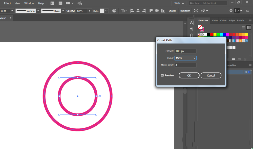Screen dimensions: 253x149
Task: Click vertical align top icon
Action: (151, 11)
